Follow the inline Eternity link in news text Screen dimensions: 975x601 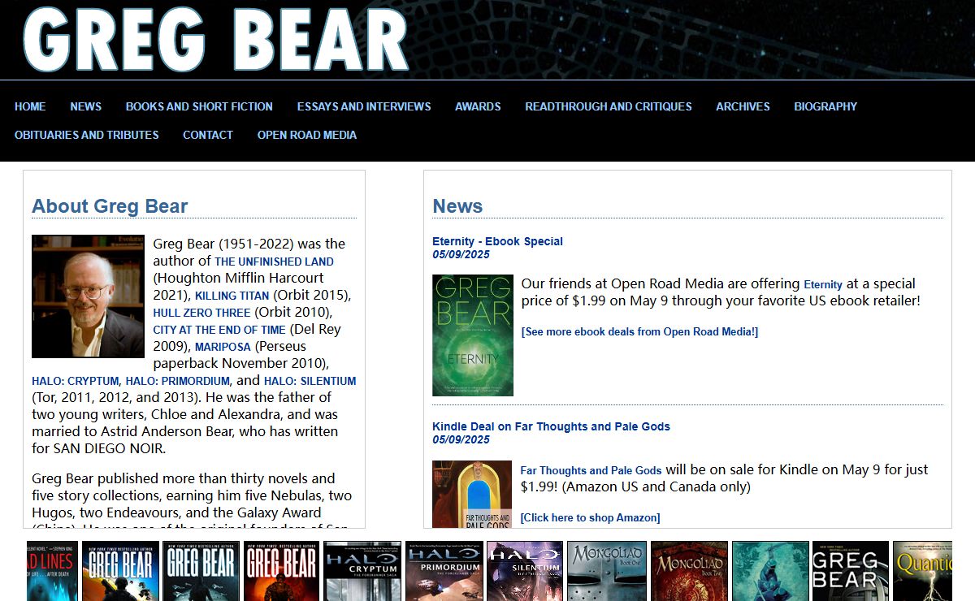(x=823, y=285)
